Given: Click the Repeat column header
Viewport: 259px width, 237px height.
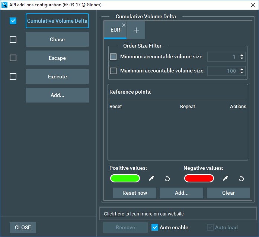Looking at the screenshot, I should [188, 107].
